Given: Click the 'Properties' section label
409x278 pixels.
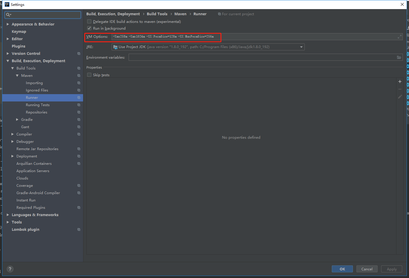Looking at the screenshot, I should [x=94, y=67].
